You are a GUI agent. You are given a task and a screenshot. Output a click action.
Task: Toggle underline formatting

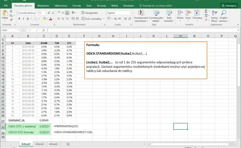click(28, 19)
